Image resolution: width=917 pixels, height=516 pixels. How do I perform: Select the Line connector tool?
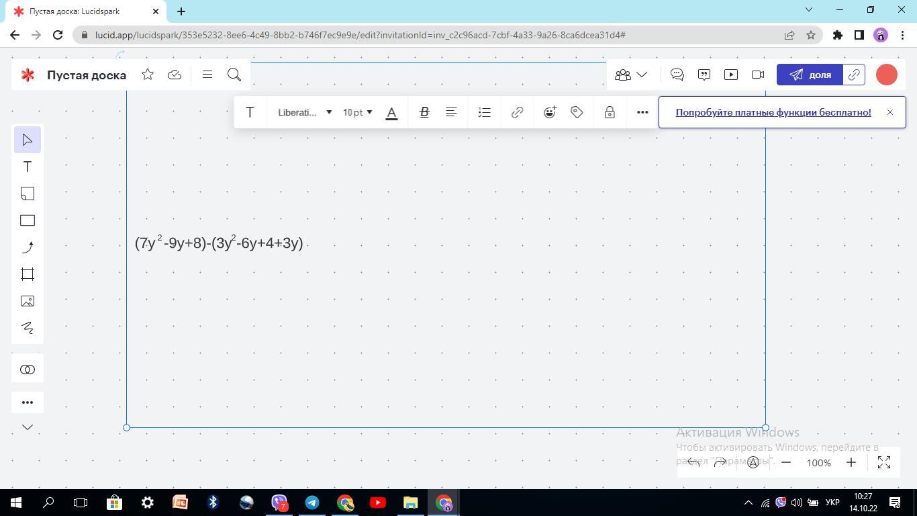[28, 247]
